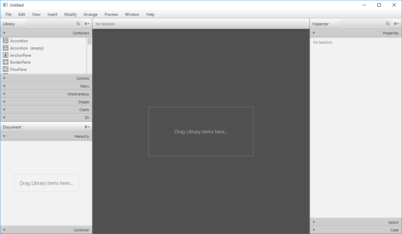Viewport: 402px width, 234px height.
Task: Click the Library search magnifier icon
Action: tap(78, 24)
